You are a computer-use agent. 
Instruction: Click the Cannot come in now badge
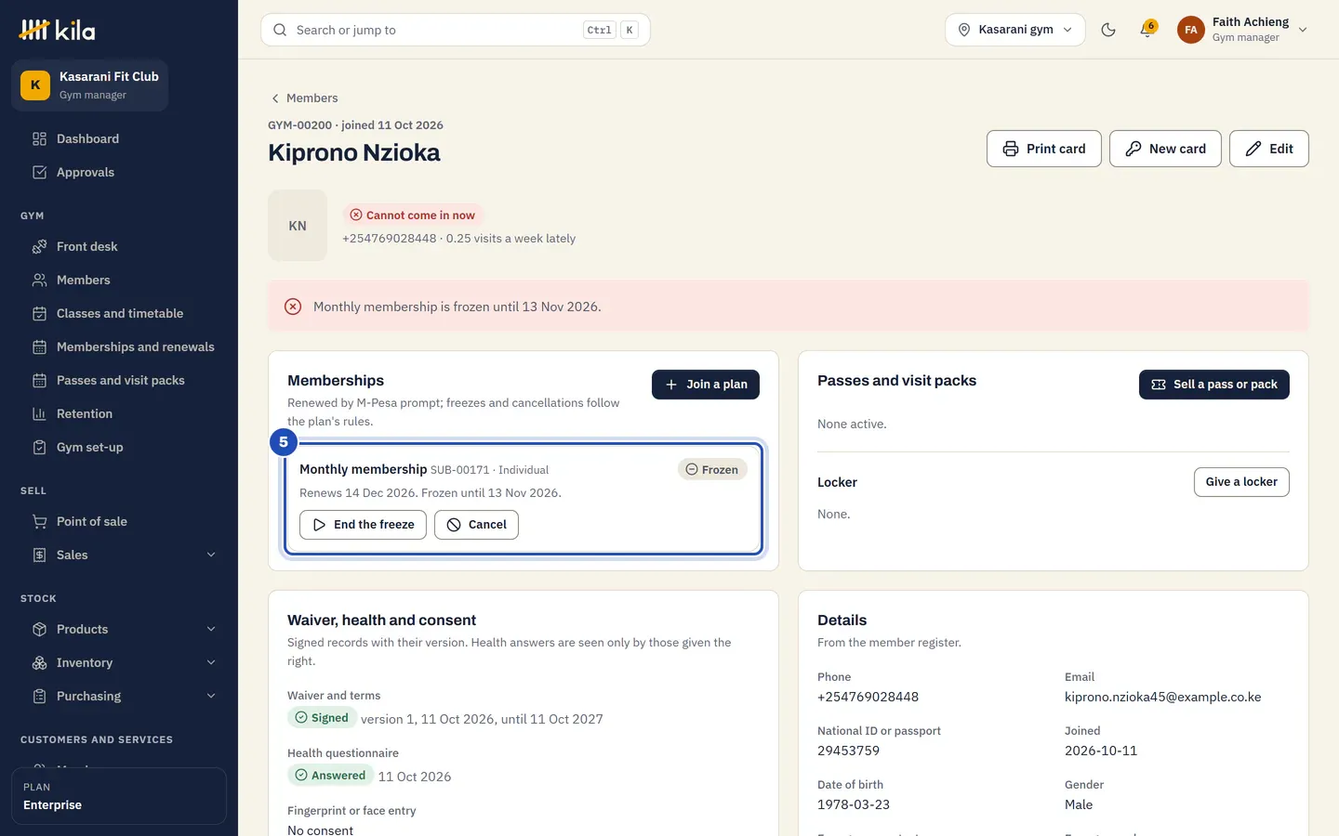pos(413,216)
